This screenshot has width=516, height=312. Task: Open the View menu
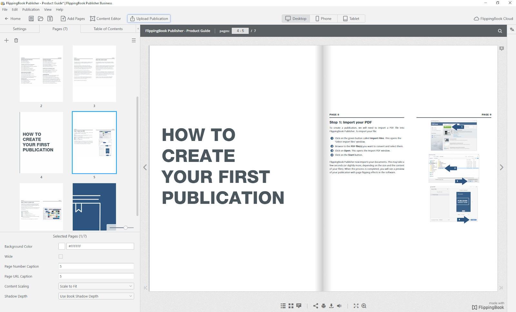pyautogui.click(x=48, y=10)
